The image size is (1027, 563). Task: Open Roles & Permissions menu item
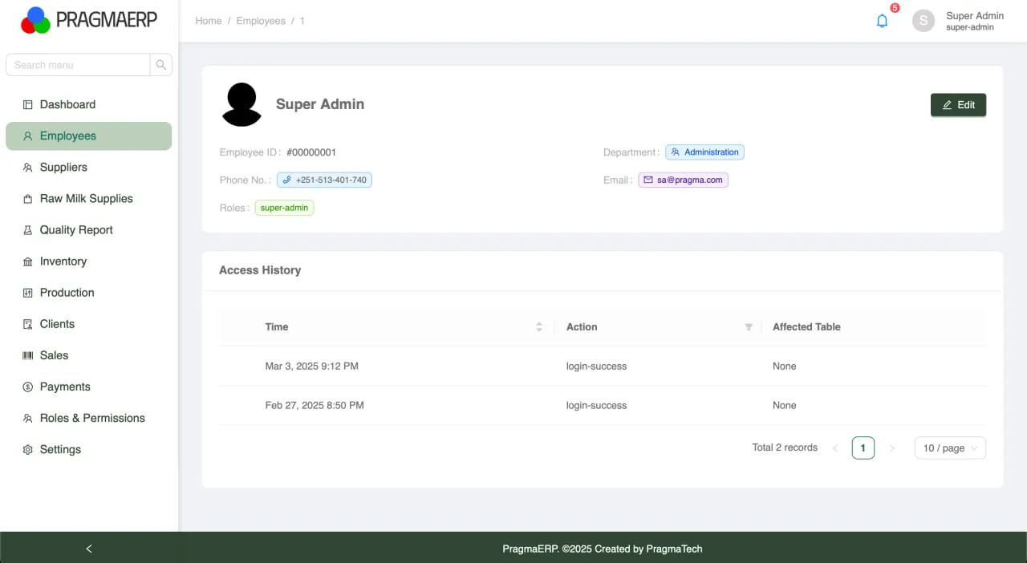88,418
